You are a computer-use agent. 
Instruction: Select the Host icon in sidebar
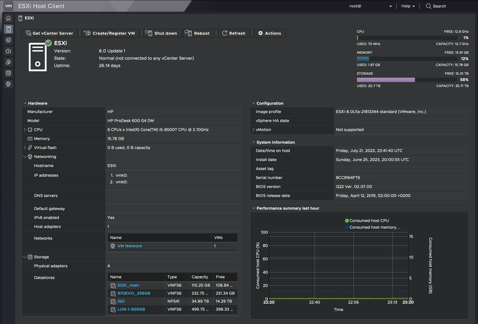[x=8, y=29]
